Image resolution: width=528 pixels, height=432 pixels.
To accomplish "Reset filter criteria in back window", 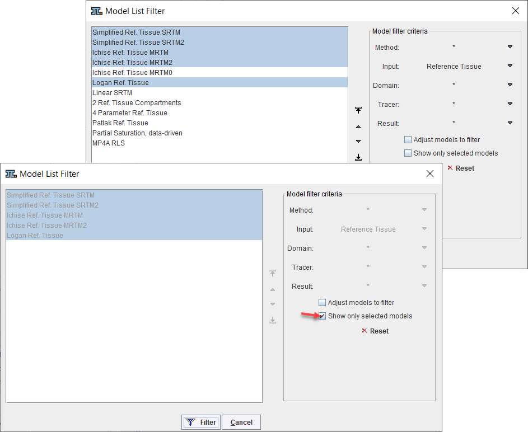I will [461, 168].
